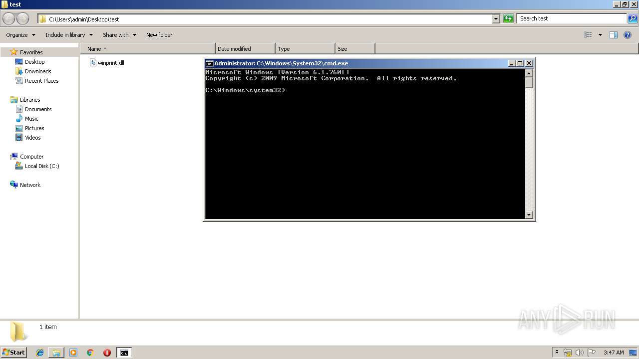Viewport: 639px width, 359px height.
Task: Click the Windows Explorer taskbar icon
Action: 56,353
